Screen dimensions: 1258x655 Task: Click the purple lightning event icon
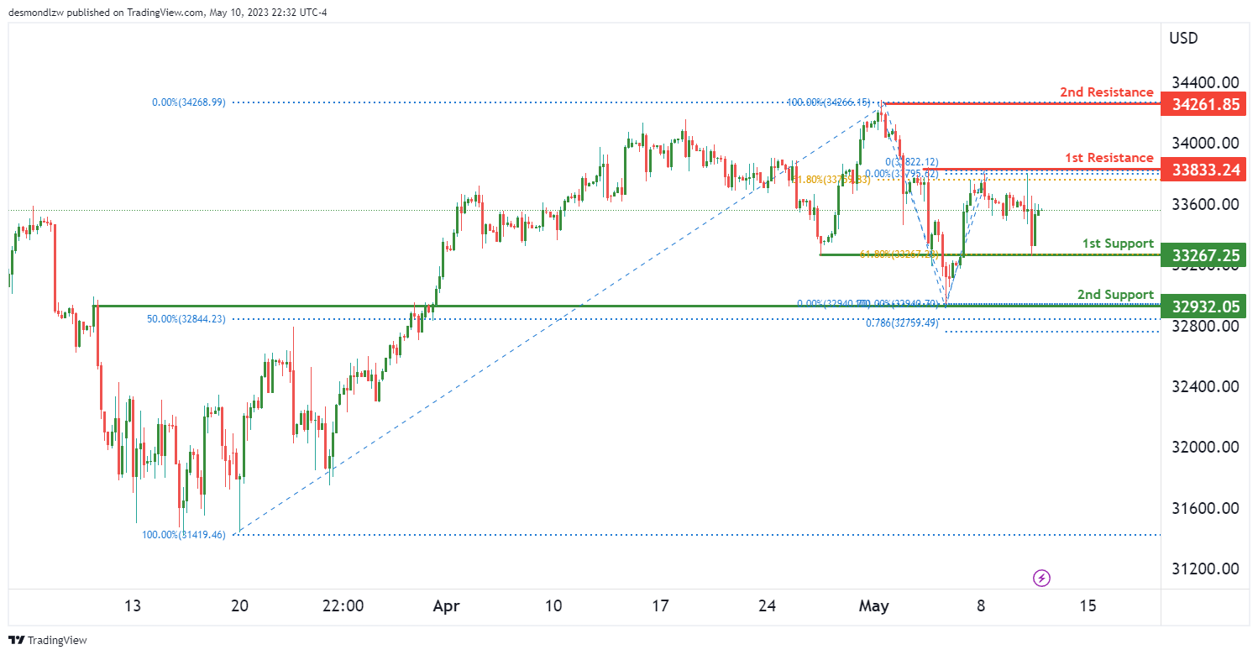click(x=1042, y=578)
